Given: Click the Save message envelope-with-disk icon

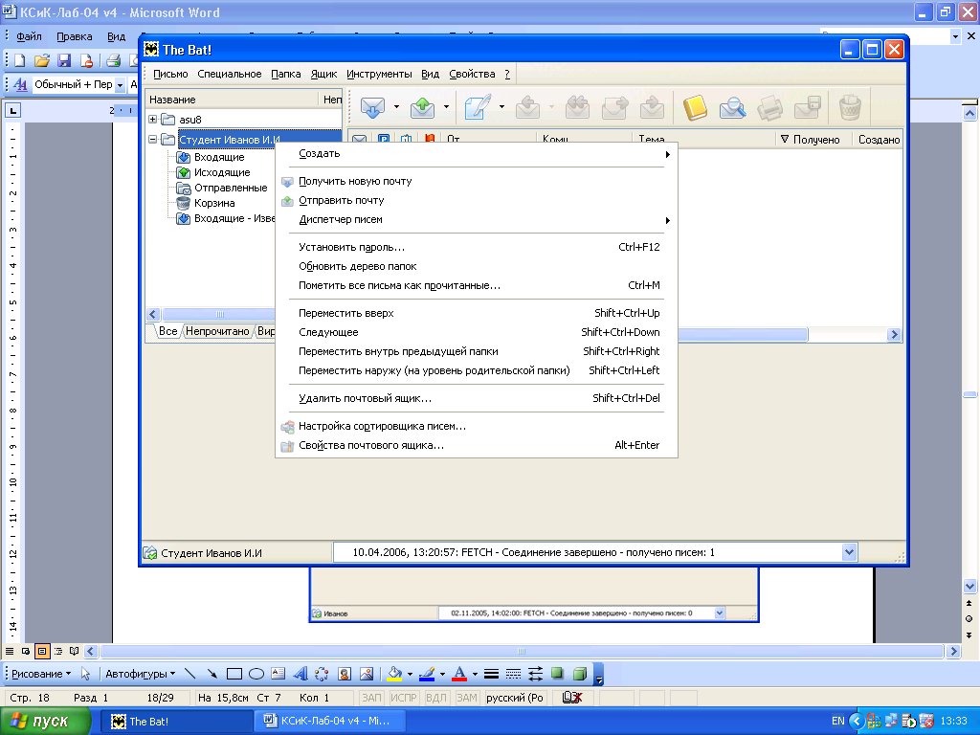Looking at the screenshot, I should [x=808, y=107].
